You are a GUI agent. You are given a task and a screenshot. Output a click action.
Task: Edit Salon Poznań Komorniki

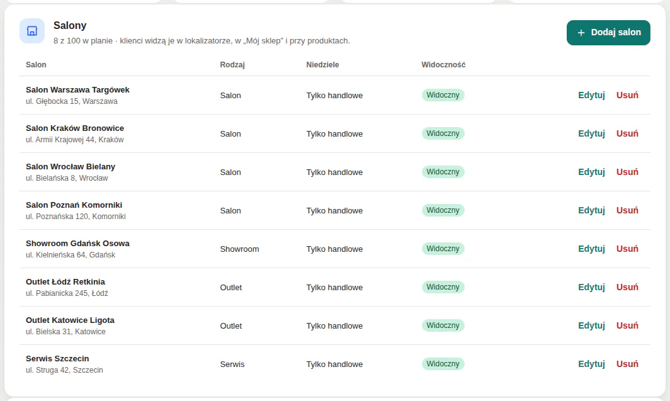[591, 210]
